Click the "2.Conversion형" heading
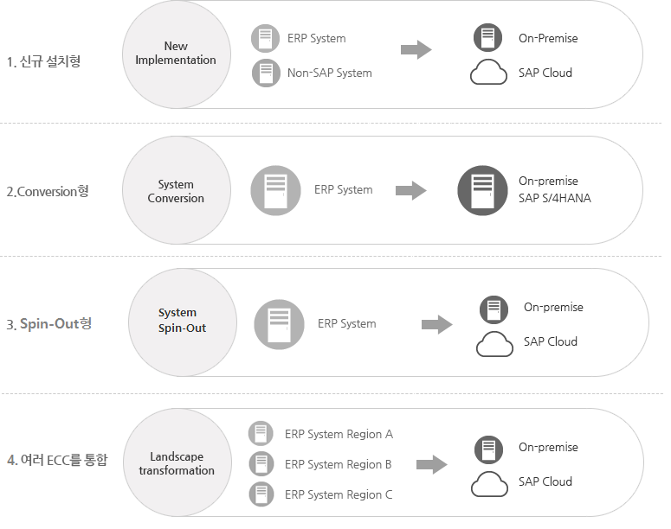 (47, 192)
